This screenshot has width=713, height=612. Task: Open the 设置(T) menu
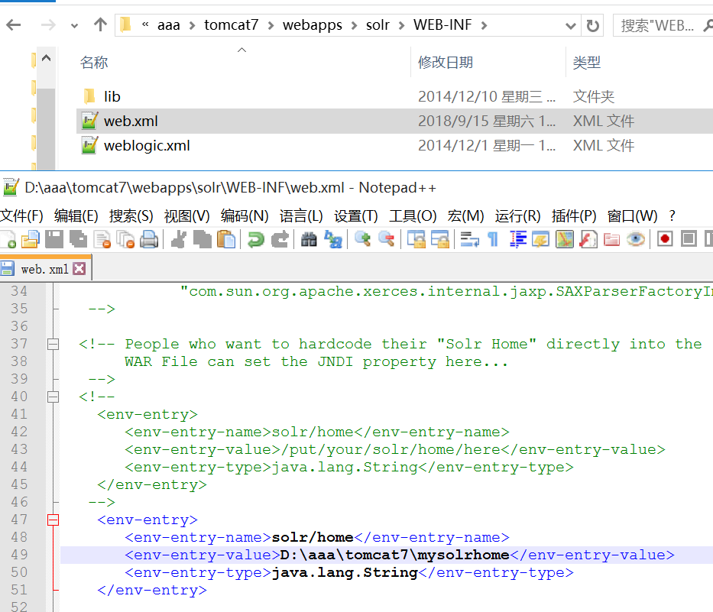pyautogui.click(x=356, y=215)
